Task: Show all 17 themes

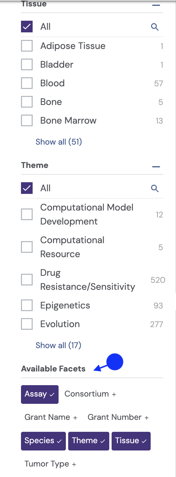Action: (58, 345)
